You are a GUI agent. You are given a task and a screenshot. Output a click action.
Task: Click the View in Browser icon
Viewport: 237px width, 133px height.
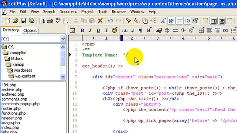point(73,30)
